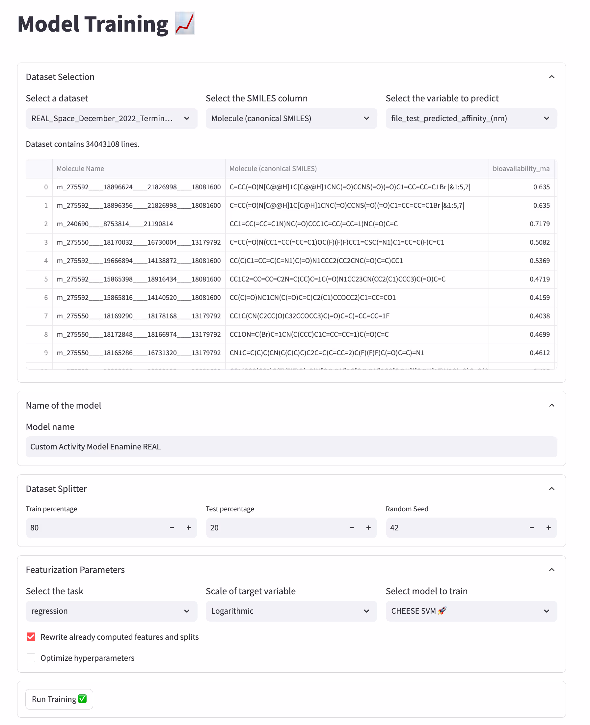Open the variable to predict dropdown
This screenshot has width=590, height=725.
[x=471, y=118]
